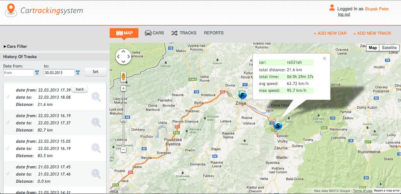Click the Google logo on map
This screenshot has height=194, width=401.
120,189
